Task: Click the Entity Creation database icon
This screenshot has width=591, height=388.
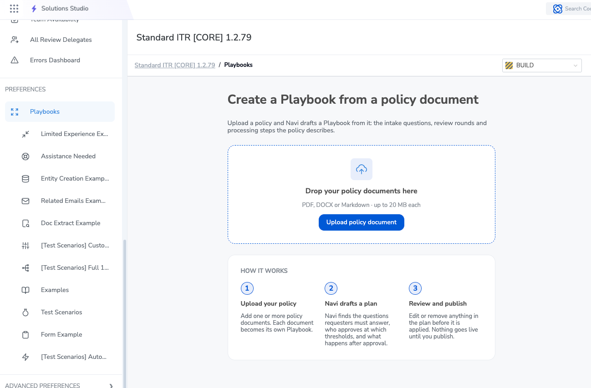Action: pos(25,178)
